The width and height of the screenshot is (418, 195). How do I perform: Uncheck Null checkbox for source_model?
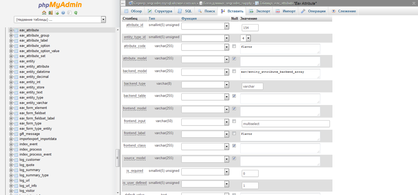tap(234, 158)
